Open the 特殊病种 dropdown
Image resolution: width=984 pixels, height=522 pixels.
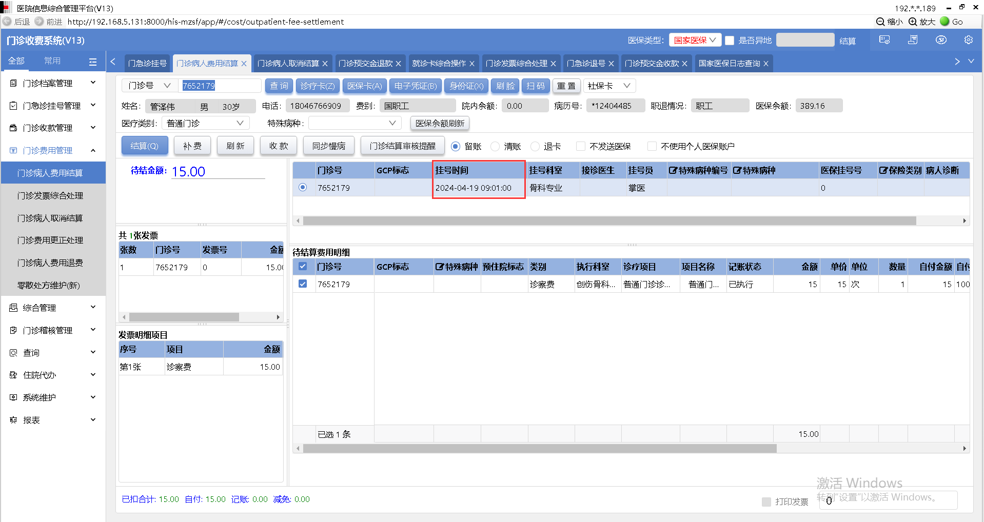tap(355, 123)
